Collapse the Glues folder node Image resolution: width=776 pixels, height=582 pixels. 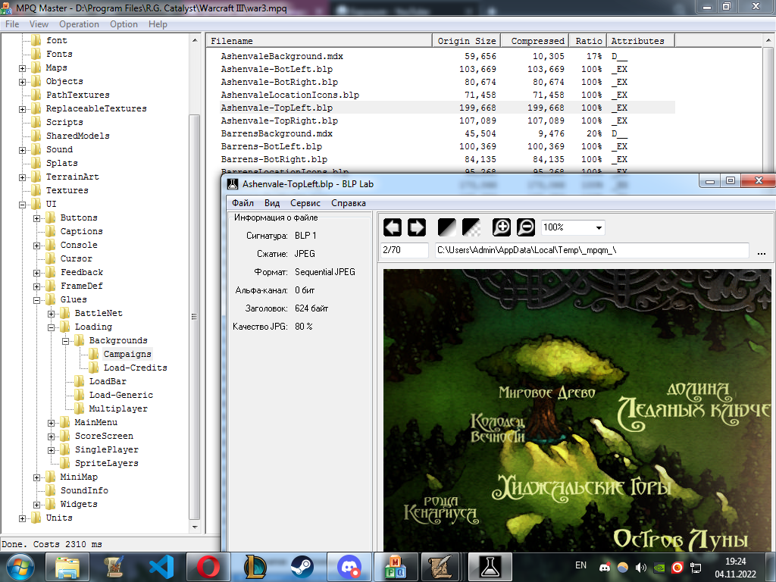36,300
